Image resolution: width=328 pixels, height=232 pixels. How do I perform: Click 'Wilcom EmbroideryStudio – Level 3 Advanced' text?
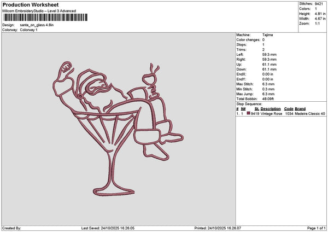coord(39,11)
